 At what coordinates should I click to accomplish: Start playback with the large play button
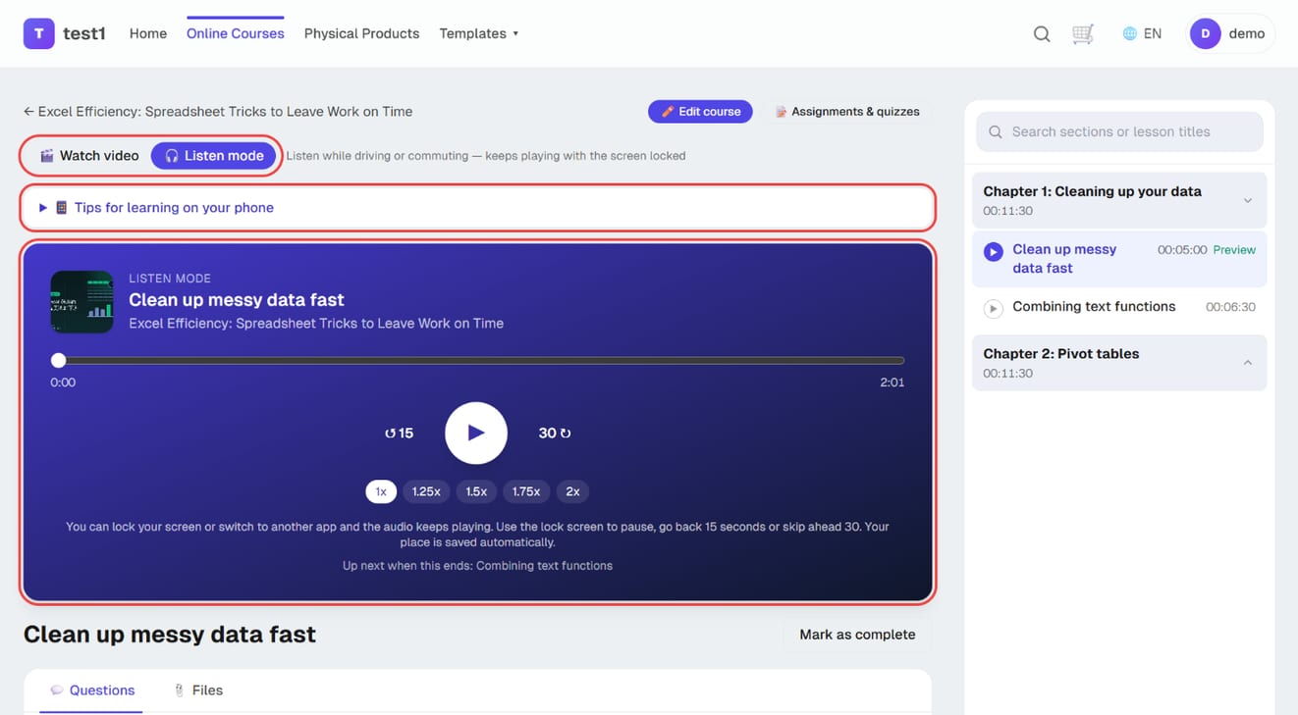coord(476,433)
